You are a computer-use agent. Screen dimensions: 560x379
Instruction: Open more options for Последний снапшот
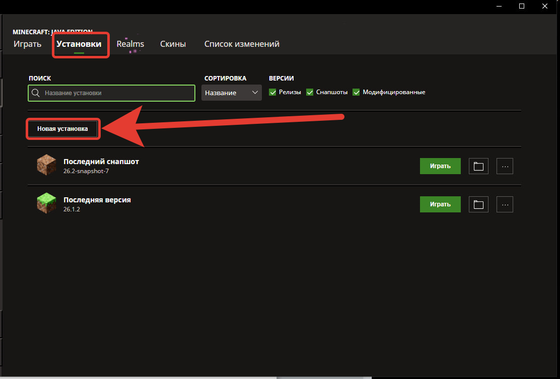click(505, 166)
